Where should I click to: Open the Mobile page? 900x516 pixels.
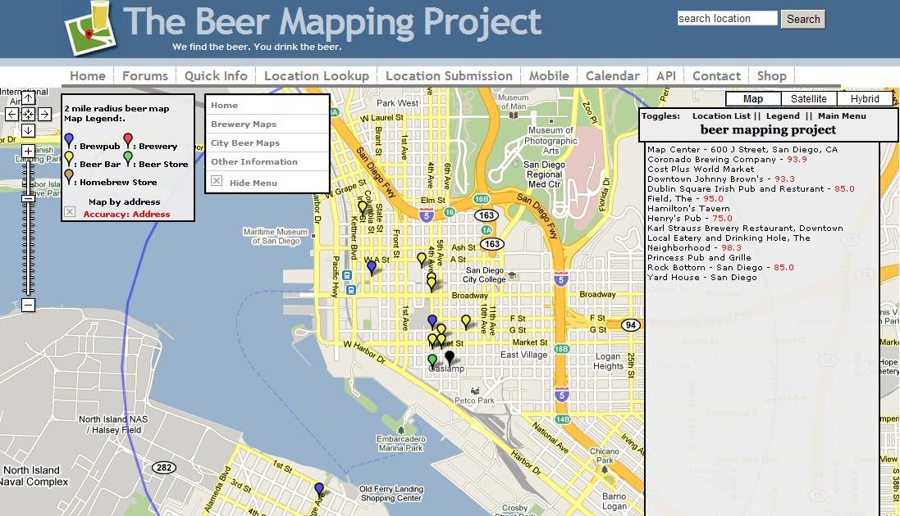pyautogui.click(x=550, y=75)
